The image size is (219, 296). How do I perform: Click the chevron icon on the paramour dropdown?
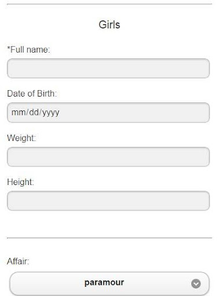[x=196, y=284]
